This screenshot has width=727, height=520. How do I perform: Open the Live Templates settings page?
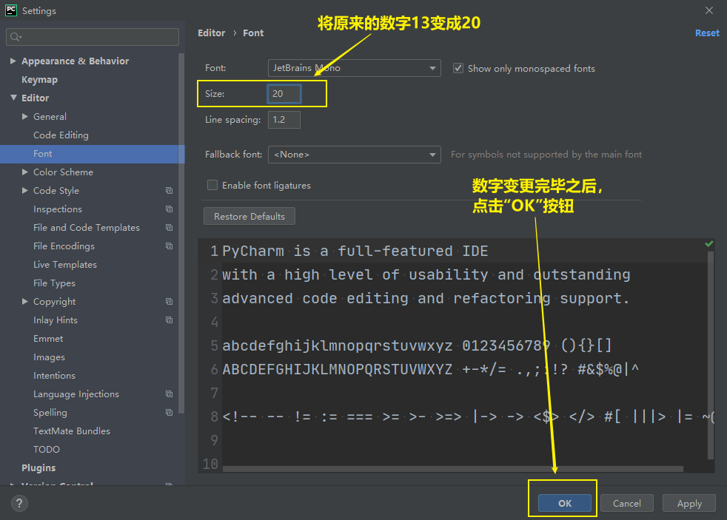(65, 264)
